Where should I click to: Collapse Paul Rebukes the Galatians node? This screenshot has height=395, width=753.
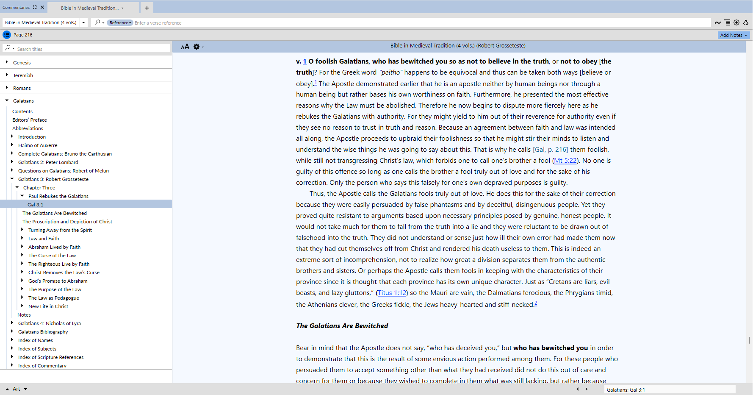(x=22, y=196)
